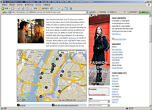Zoom out the map with minus
The height and width of the screenshot is (110, 152).
tap(20, 62)
